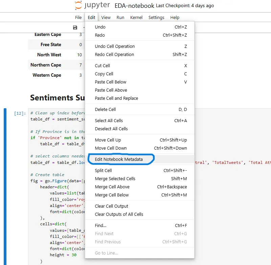Click the EDA-notebook title to rename
Image resolution: width=271 pixels, height=265 pixels.
134,5
